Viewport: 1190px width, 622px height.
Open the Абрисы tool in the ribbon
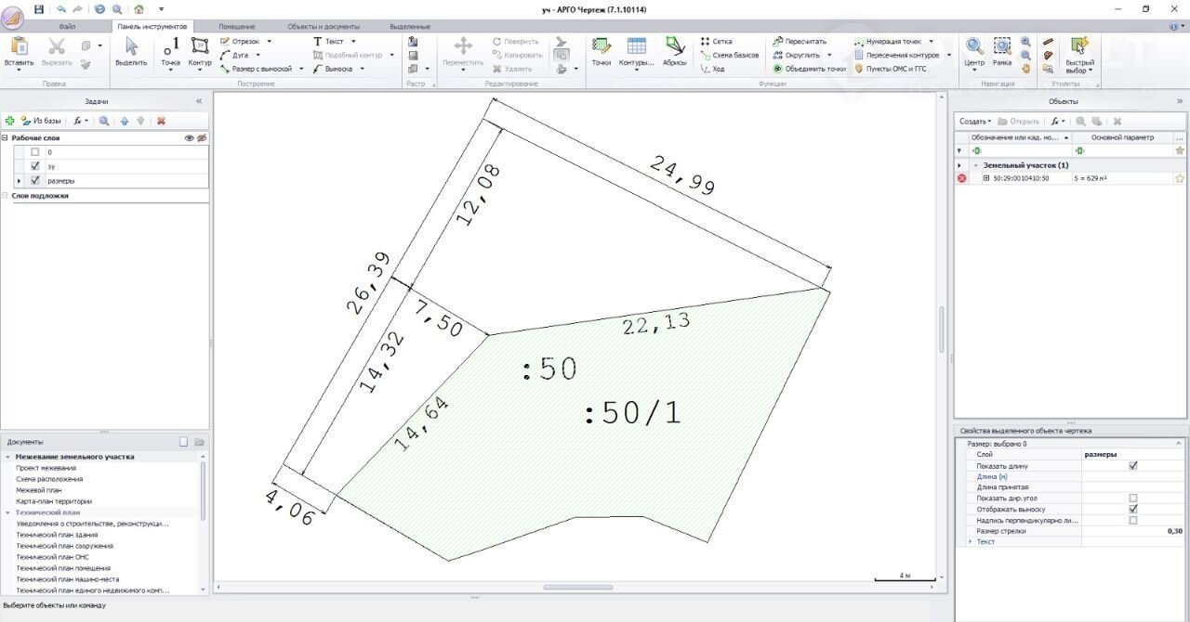(674, 52)
